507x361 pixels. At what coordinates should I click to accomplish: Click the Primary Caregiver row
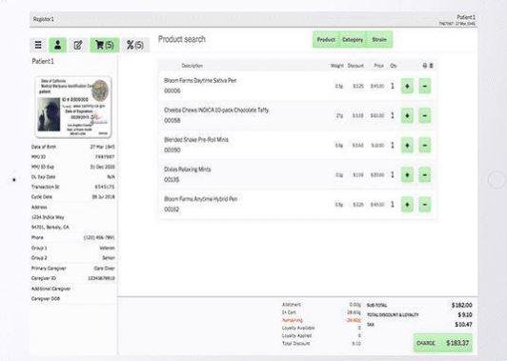pyautogui.click(x=73, y=269)
